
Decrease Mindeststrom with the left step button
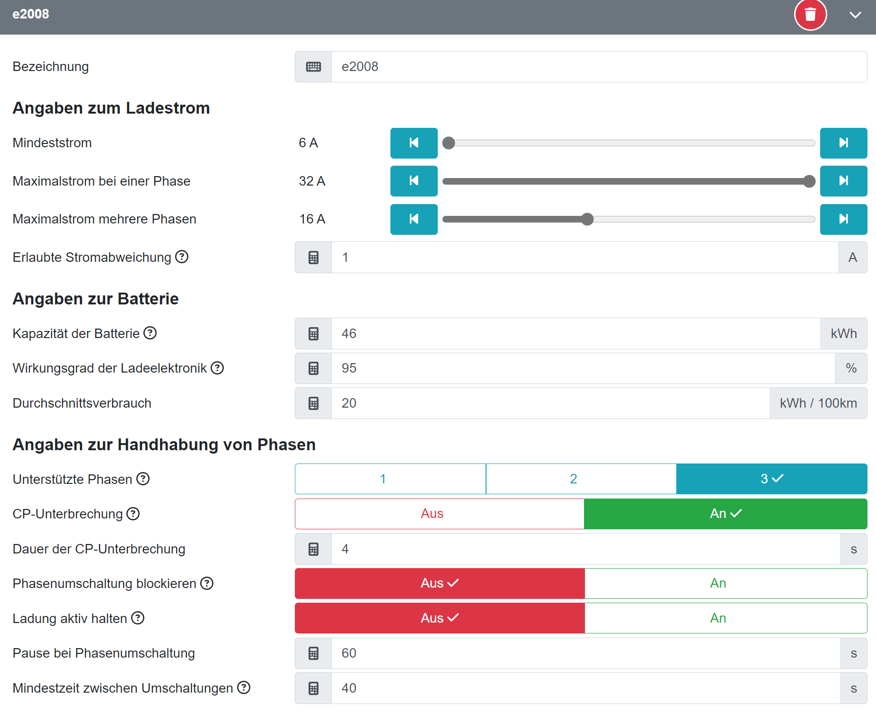point(414,143)
